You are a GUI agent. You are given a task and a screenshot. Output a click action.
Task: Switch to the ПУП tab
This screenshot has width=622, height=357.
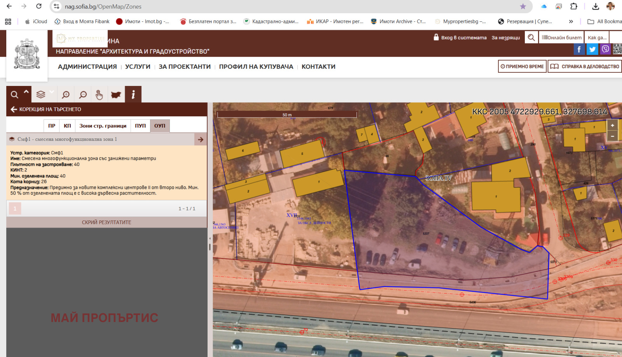(x=140, y=126)
